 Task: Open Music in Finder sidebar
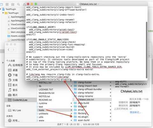coord(13,90)
